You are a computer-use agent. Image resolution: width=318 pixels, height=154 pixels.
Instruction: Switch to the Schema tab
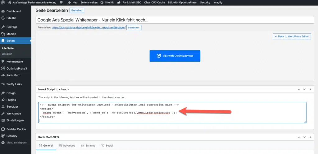tap(88, 146)
